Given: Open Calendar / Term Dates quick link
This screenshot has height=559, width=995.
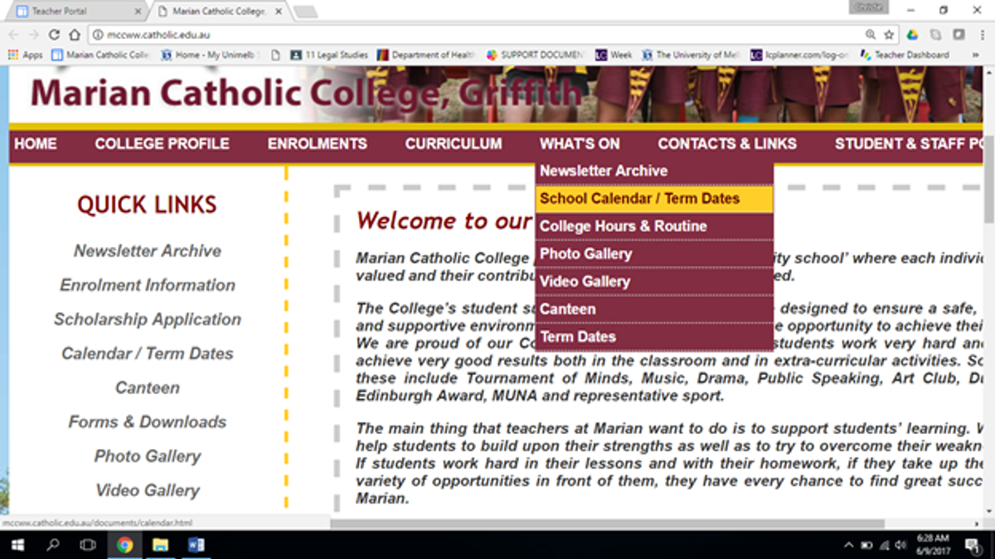Looking at the screenshot, I should point(148,354).
